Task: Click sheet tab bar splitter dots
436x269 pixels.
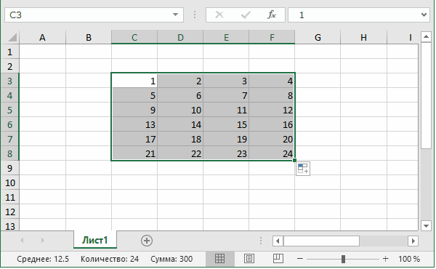Action: [x=261, y=241]
